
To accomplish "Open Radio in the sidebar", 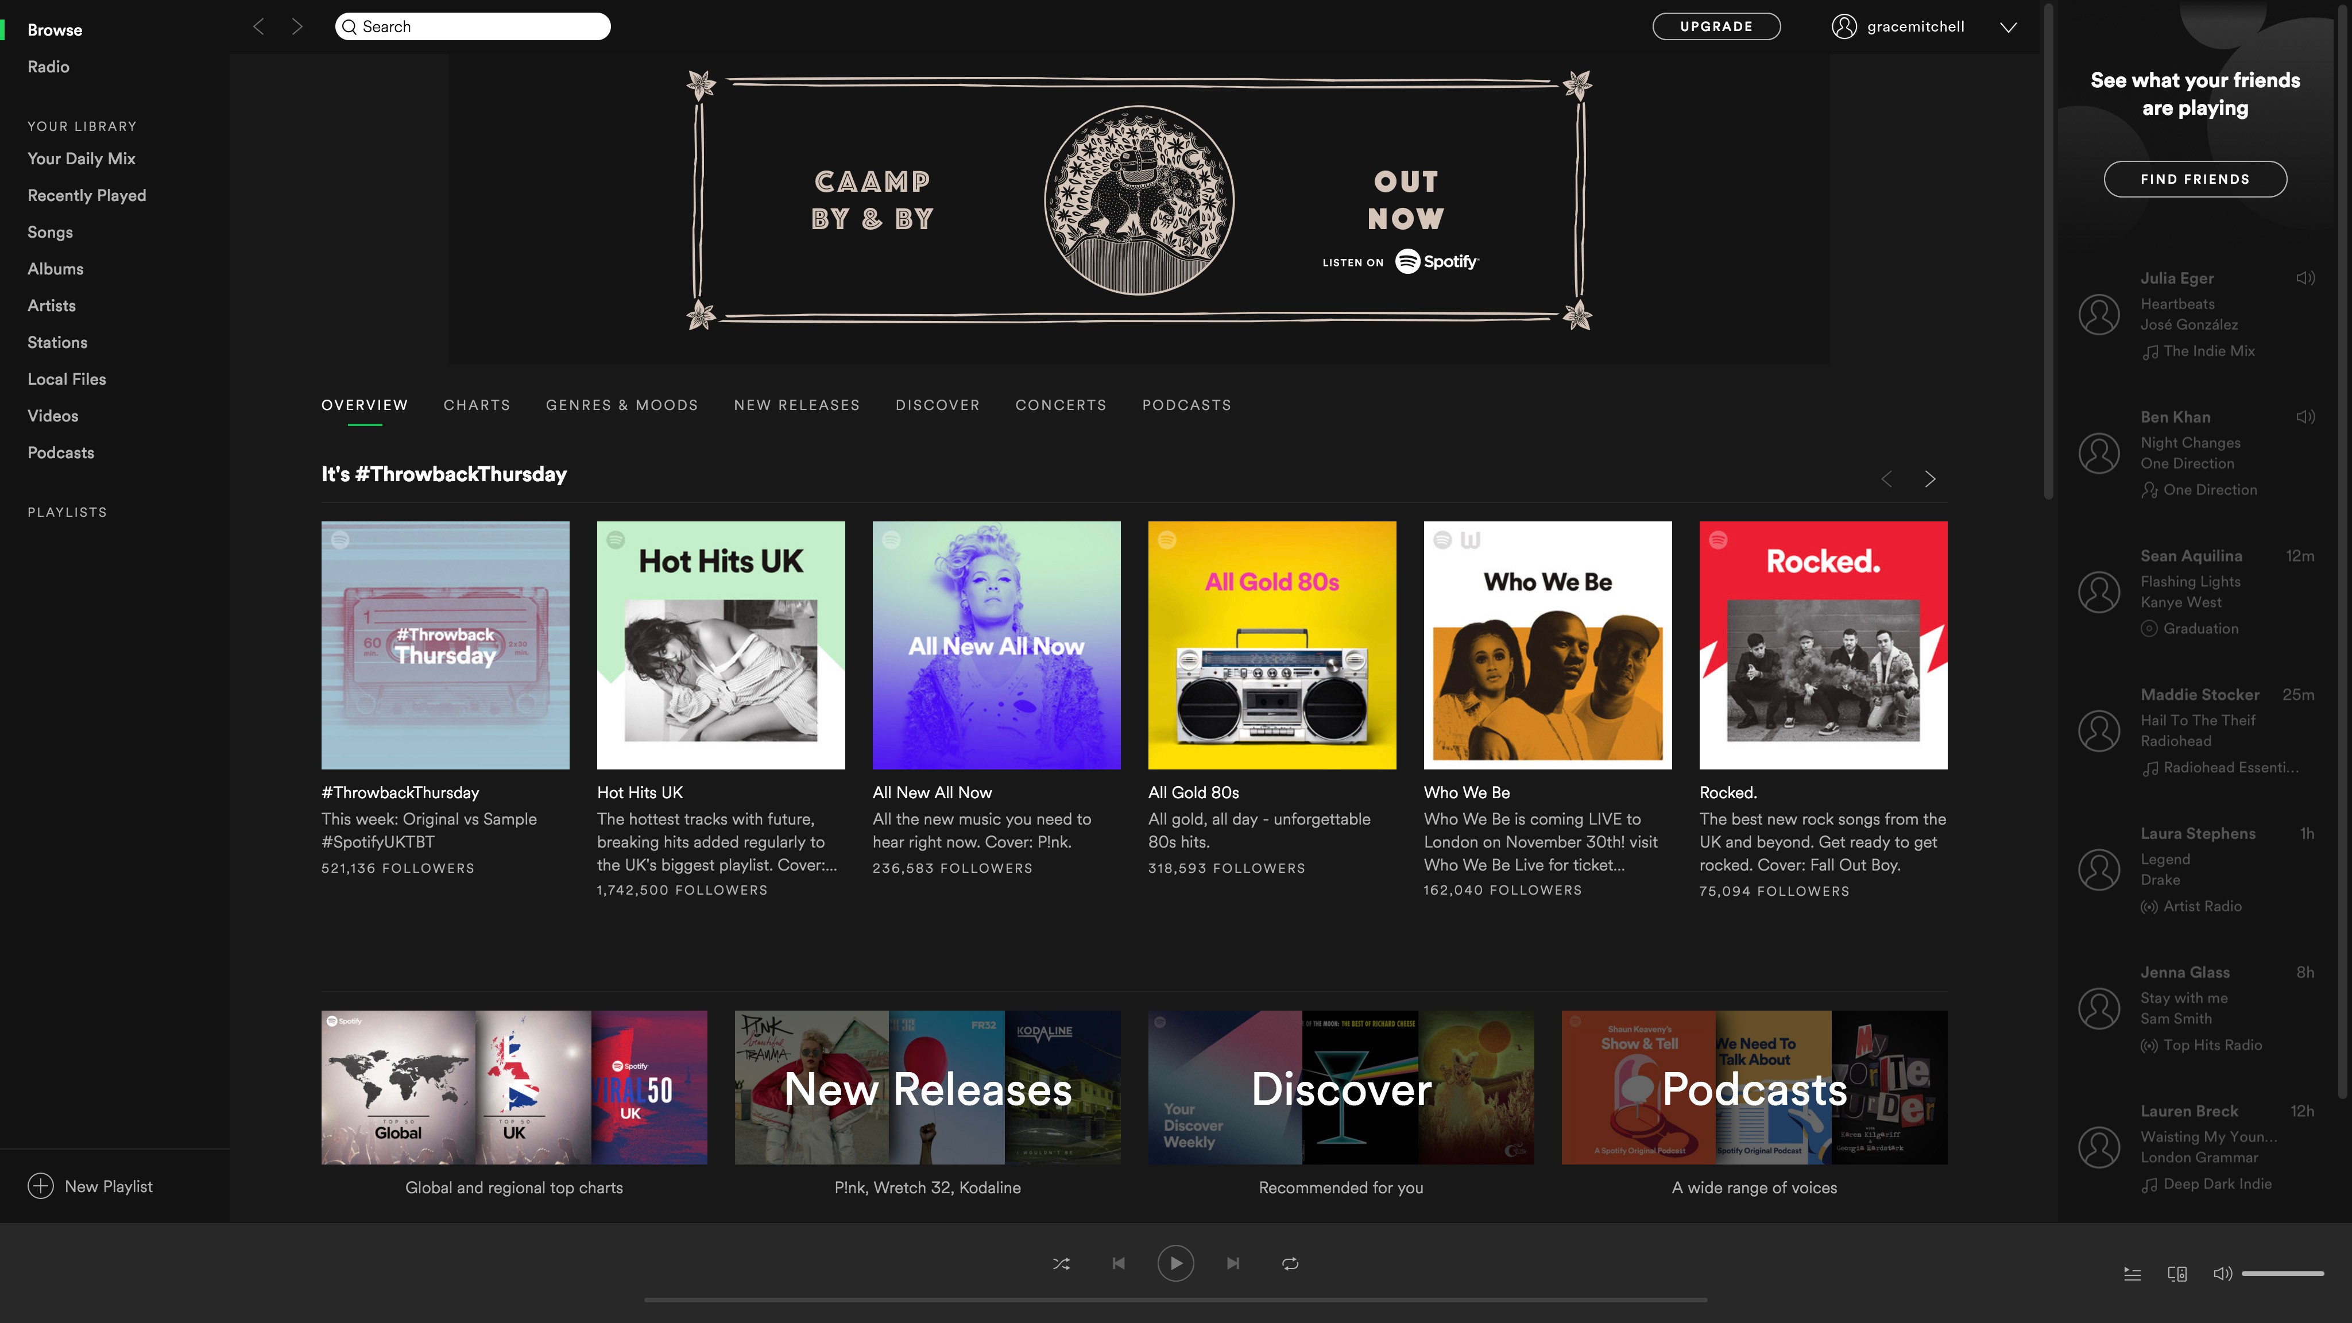I will [48, 67].
